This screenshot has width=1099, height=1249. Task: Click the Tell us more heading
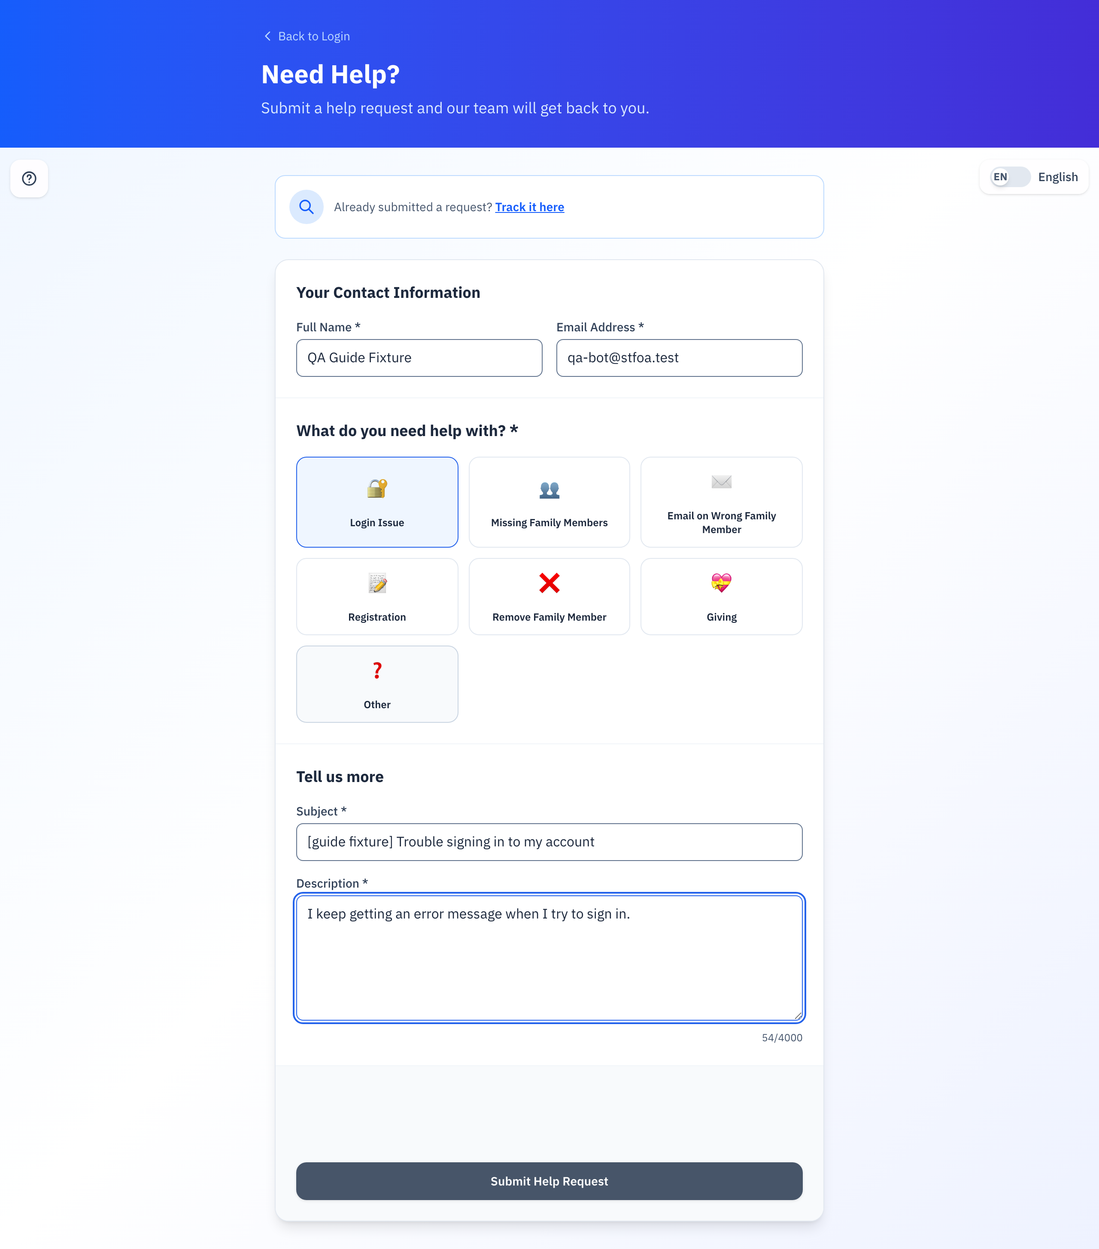click(x=340, y=776)
